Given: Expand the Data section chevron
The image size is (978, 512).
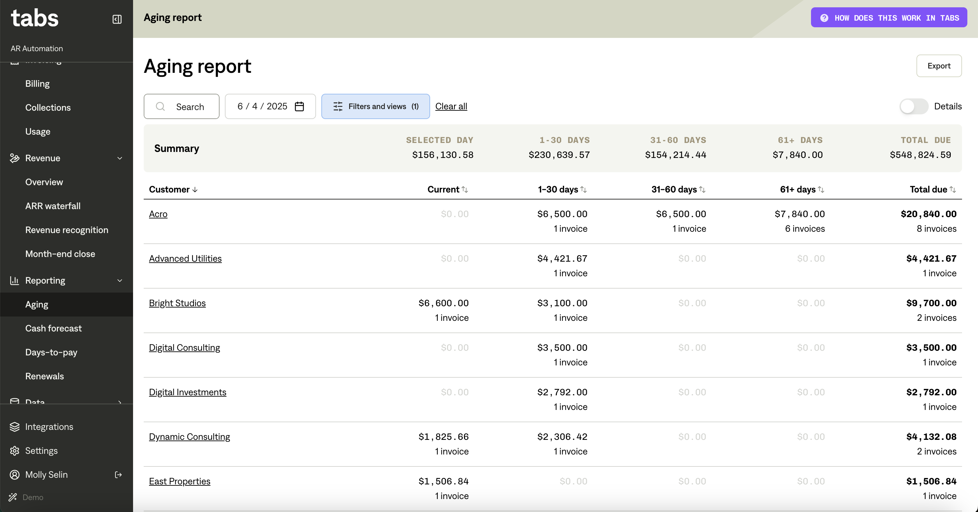Looking at the screenshot, I should [x=120, y=402].
